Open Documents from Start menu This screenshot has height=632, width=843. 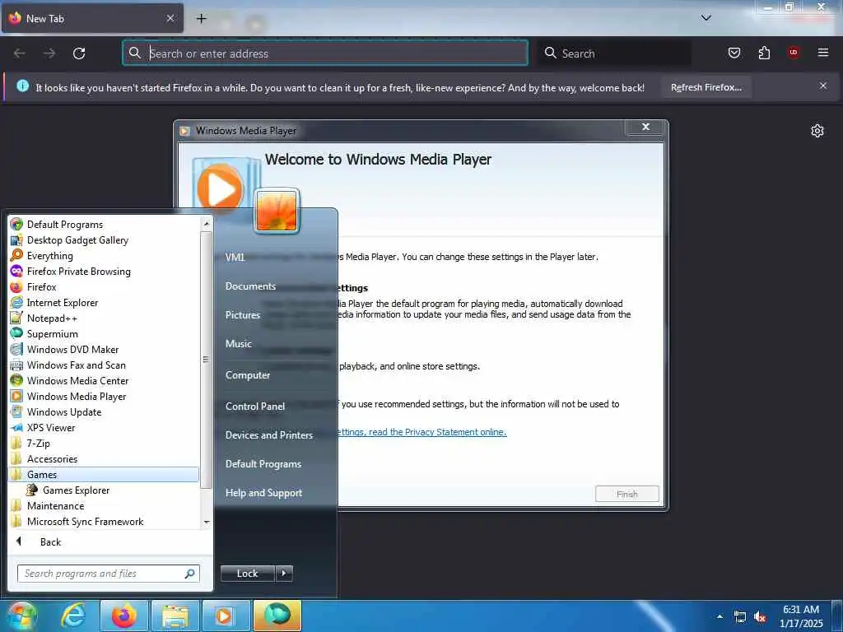[250, 286]
